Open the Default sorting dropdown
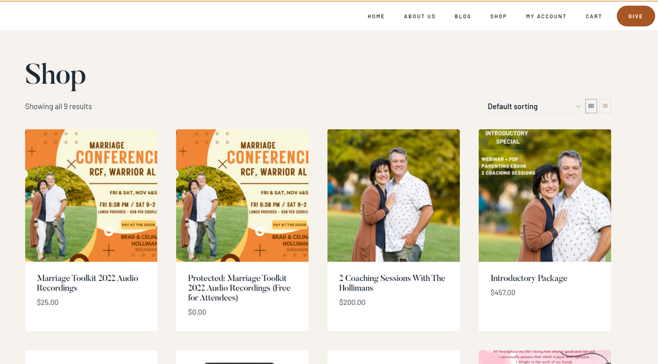658x364 pixels. pyautogui.click(x=533, y=107)
